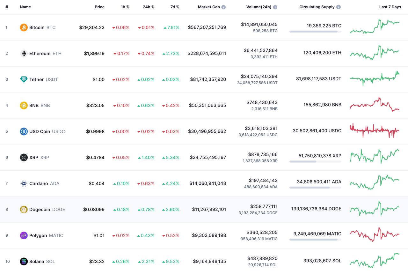Click the BNB coin icon
Screen dimensions: 408x274
coord(24,106)
